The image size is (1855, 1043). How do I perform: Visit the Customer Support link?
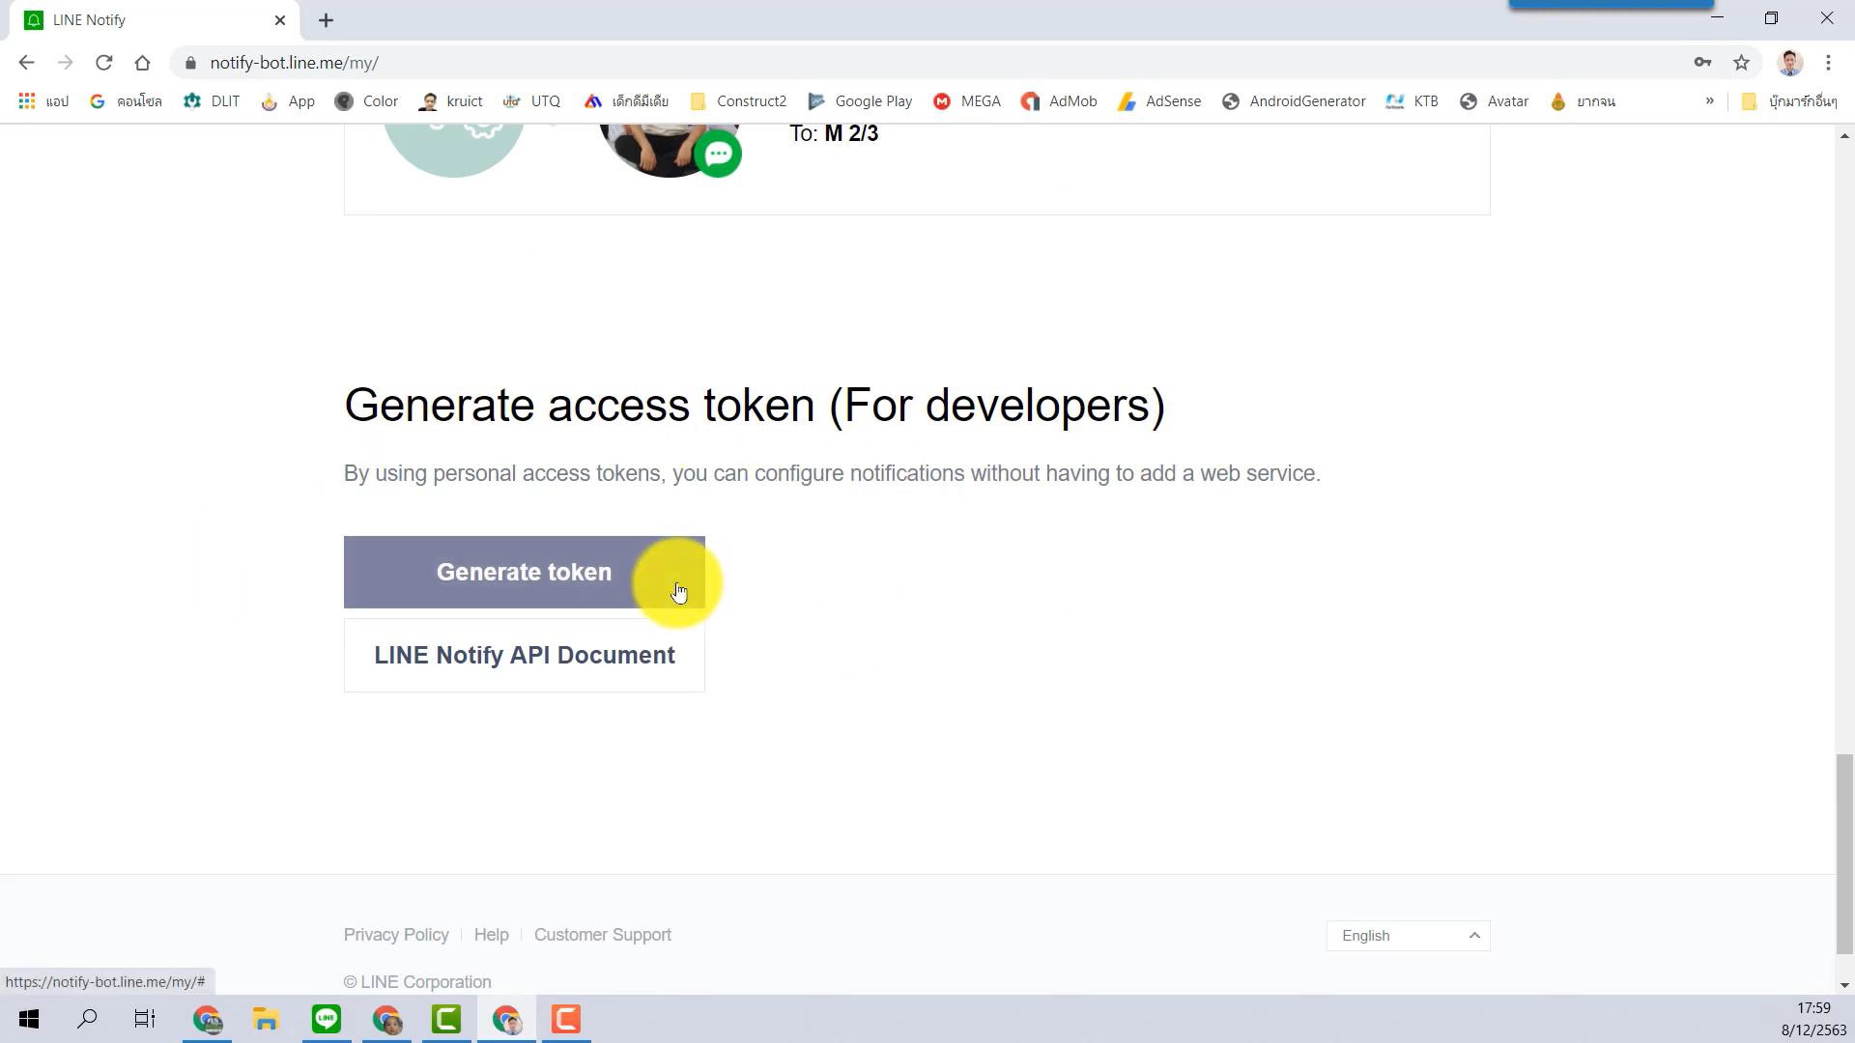(602, 935)
